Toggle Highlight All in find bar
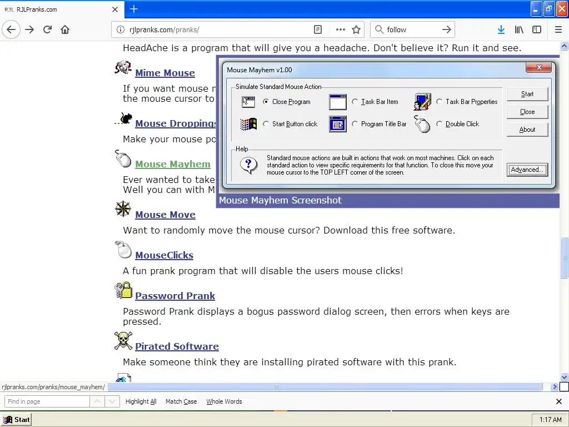Viewport: 569px width, 427px height. tap(141, 401)
